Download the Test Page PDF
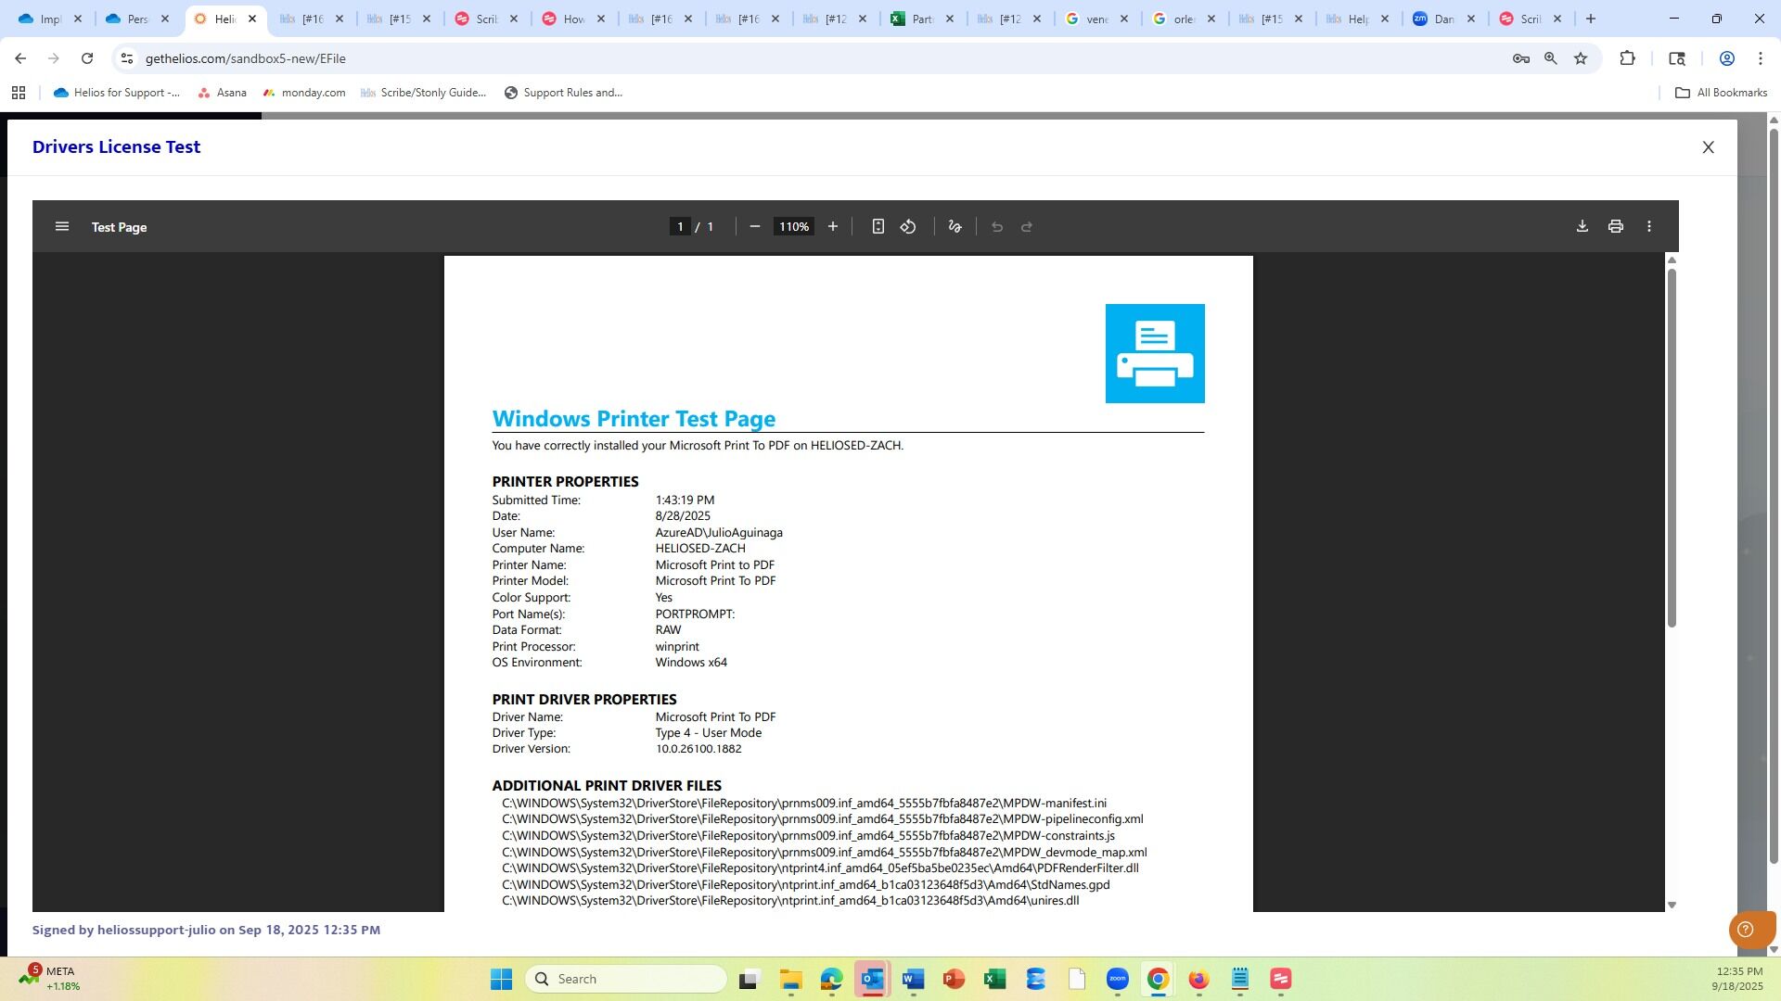Image resolution: width=1781 pixels, height=1001 pixels. 1582,227
